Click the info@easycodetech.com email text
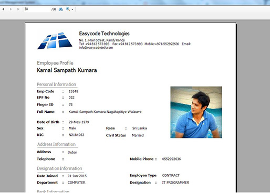The height and width of the screenshot is (193, 270). [96, 48]
